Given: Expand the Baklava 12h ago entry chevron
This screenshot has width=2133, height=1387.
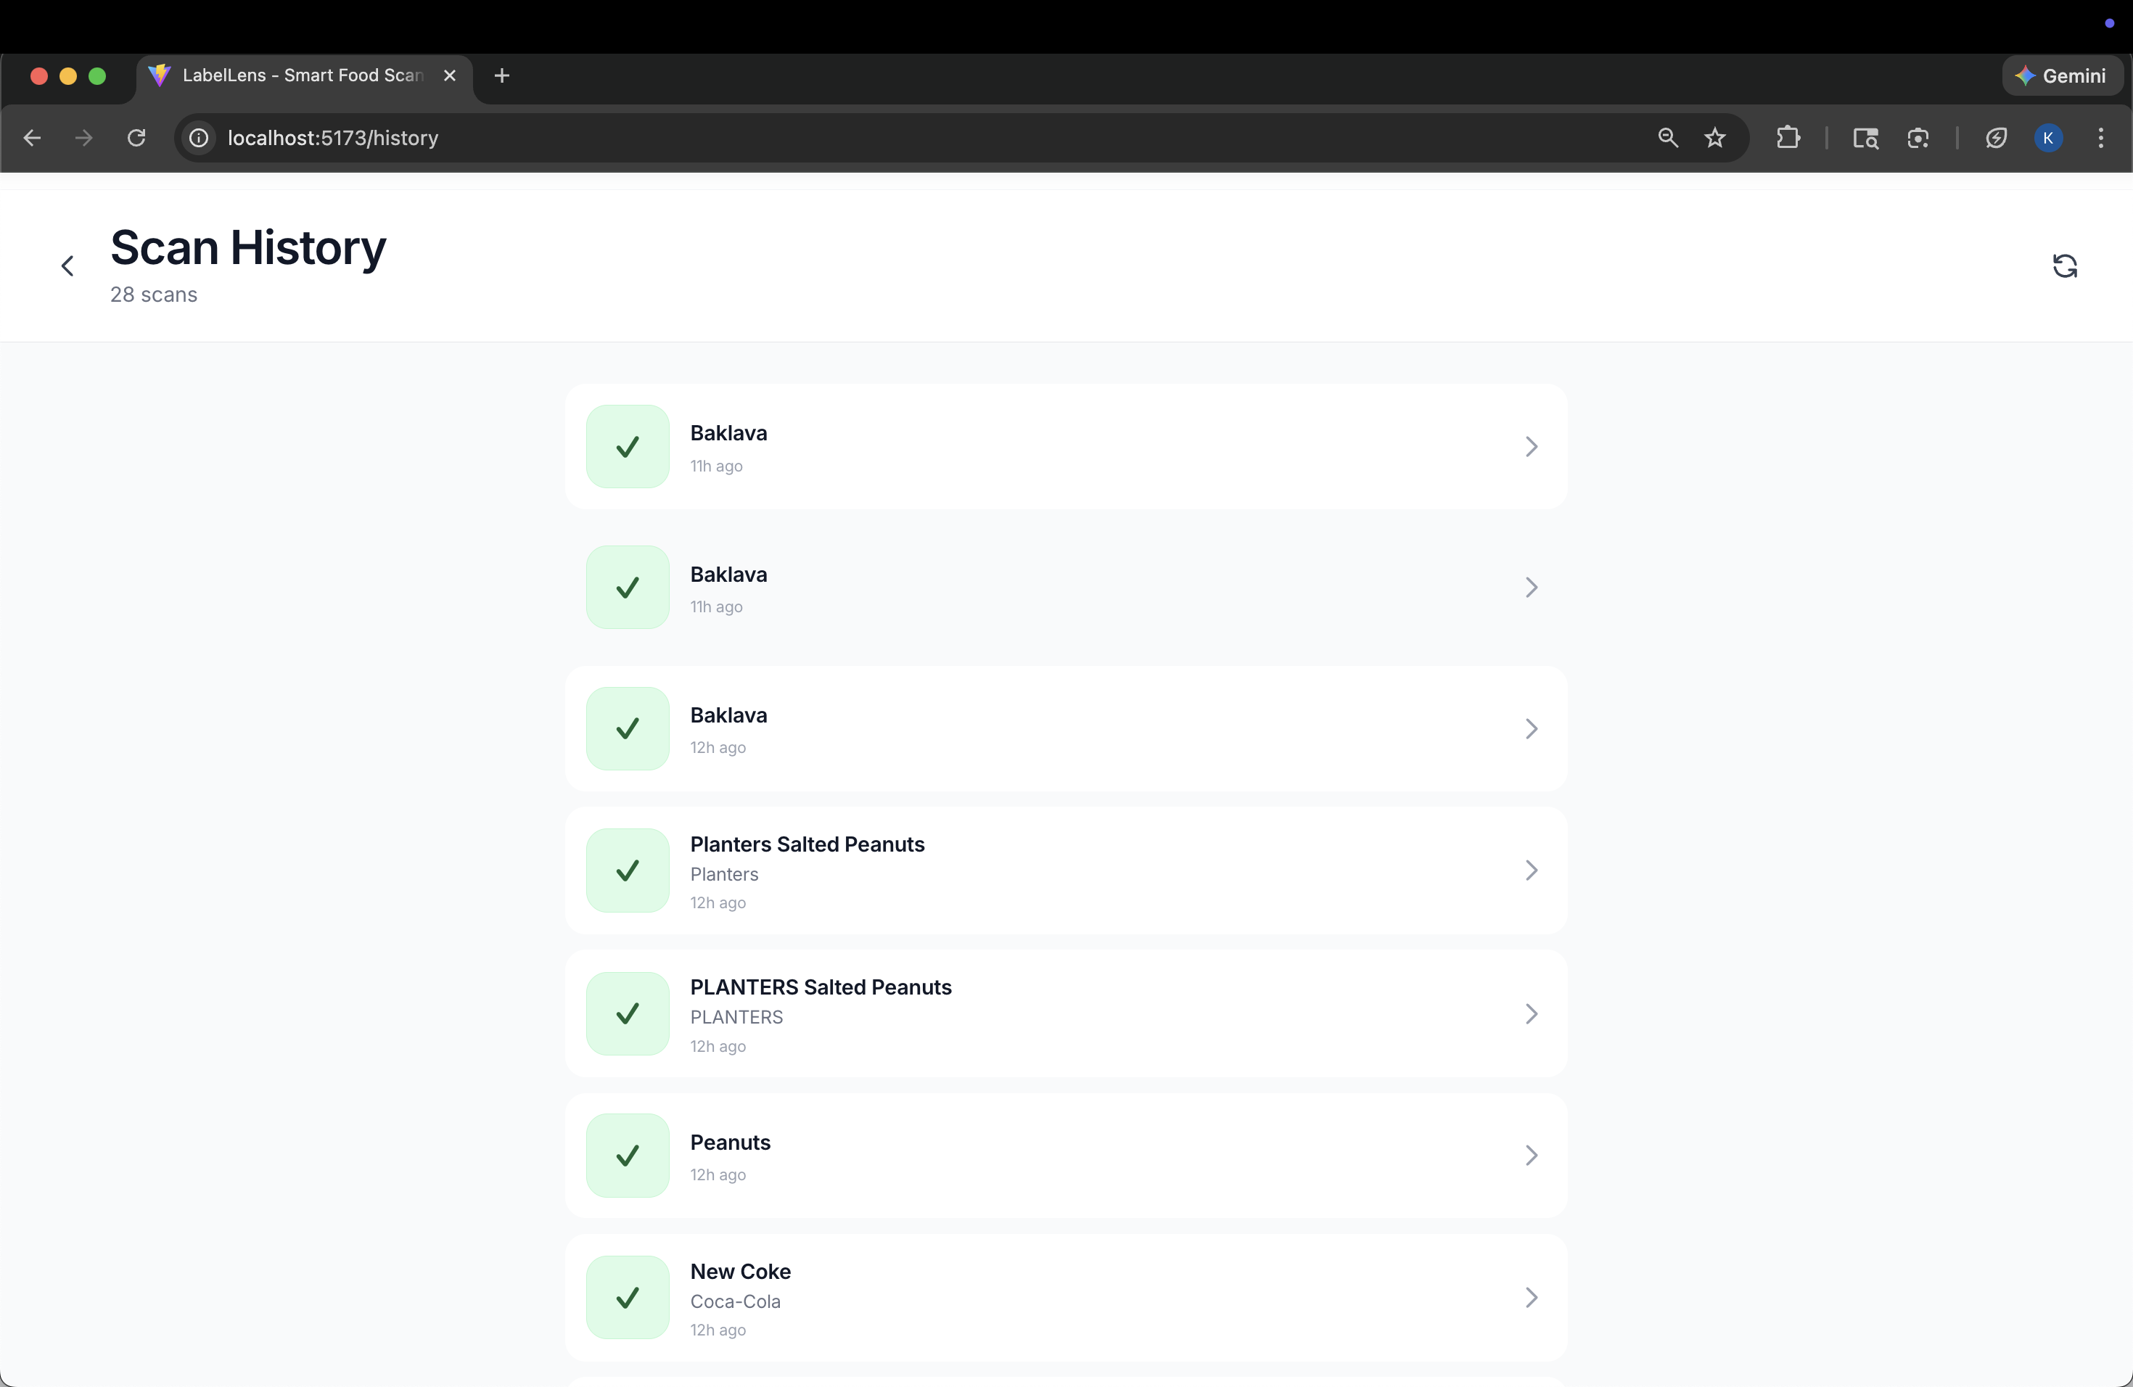Looking at the screenshot, I should (1531, 728).
